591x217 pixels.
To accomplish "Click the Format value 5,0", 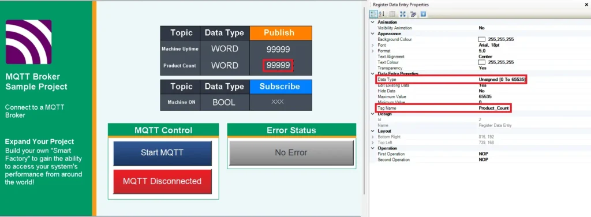I will (x=482, y=51).
